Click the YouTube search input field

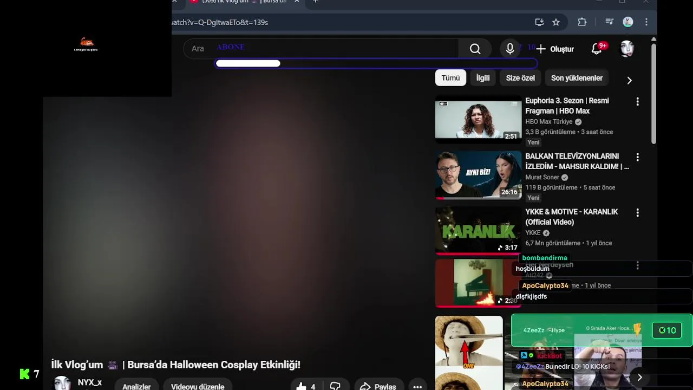pyautogui.click(x=321, y=49)
